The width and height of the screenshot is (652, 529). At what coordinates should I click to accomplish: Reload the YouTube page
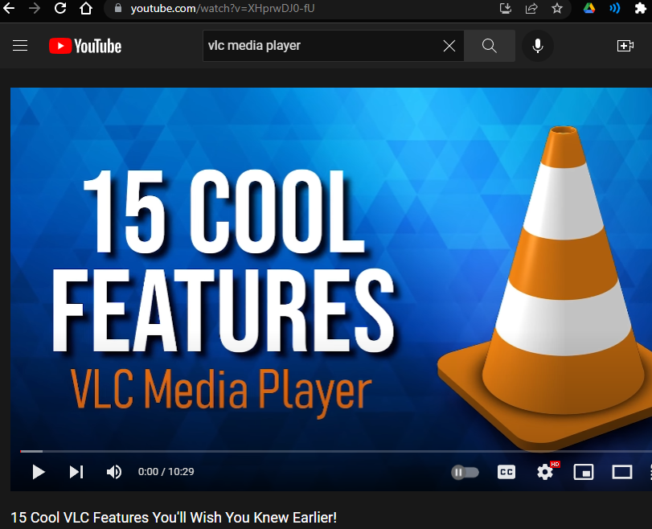click(60, 8)
